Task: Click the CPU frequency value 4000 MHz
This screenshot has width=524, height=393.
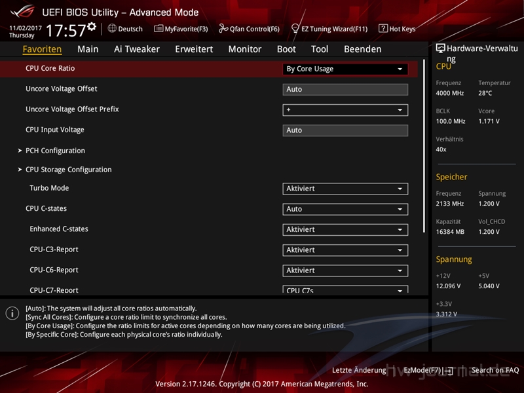Action: tap(449, 93)
